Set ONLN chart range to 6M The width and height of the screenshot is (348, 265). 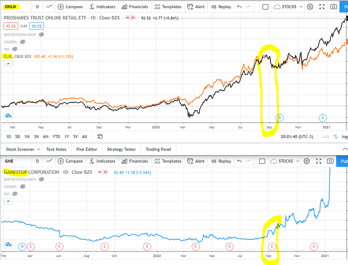(46, 137)
